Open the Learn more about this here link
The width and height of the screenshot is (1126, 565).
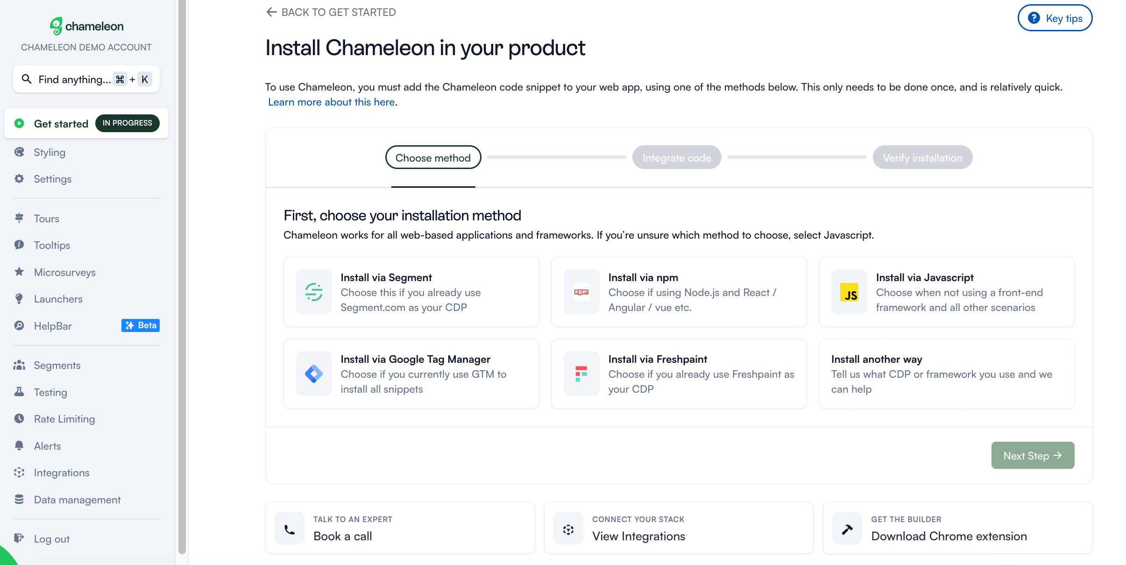tap(332, 102)
